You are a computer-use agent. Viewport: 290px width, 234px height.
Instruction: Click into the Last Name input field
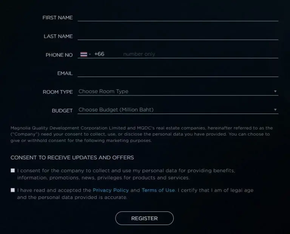[178, 36]
